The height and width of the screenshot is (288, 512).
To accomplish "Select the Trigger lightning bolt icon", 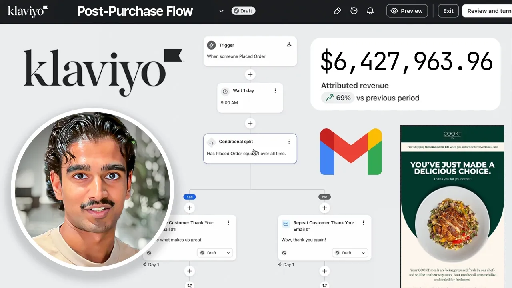I will coord(211,45).
